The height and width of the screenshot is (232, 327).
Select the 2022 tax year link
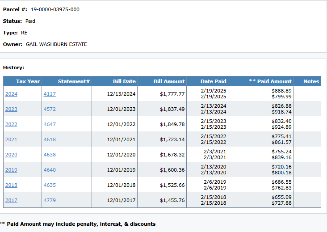pyautogui.click(x=11, y=124)
